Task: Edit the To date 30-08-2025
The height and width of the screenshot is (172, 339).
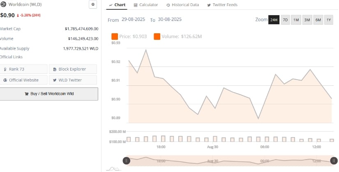Action: [x=170, y=19]
